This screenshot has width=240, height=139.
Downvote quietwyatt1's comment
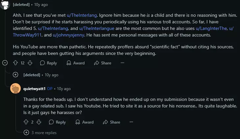pos(39,122)
